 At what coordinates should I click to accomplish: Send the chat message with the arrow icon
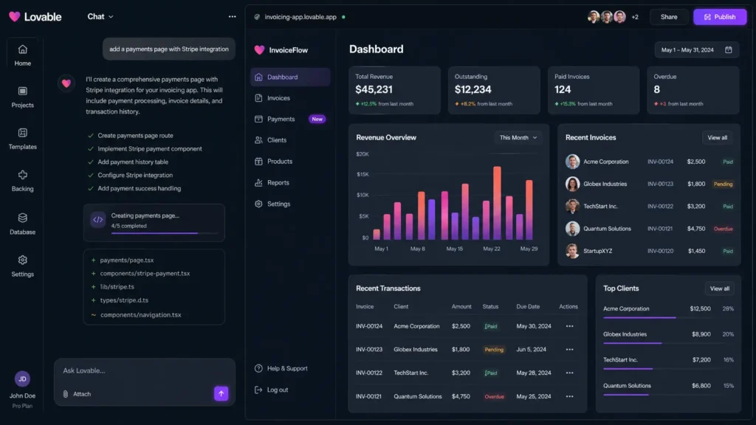[221, 393]
